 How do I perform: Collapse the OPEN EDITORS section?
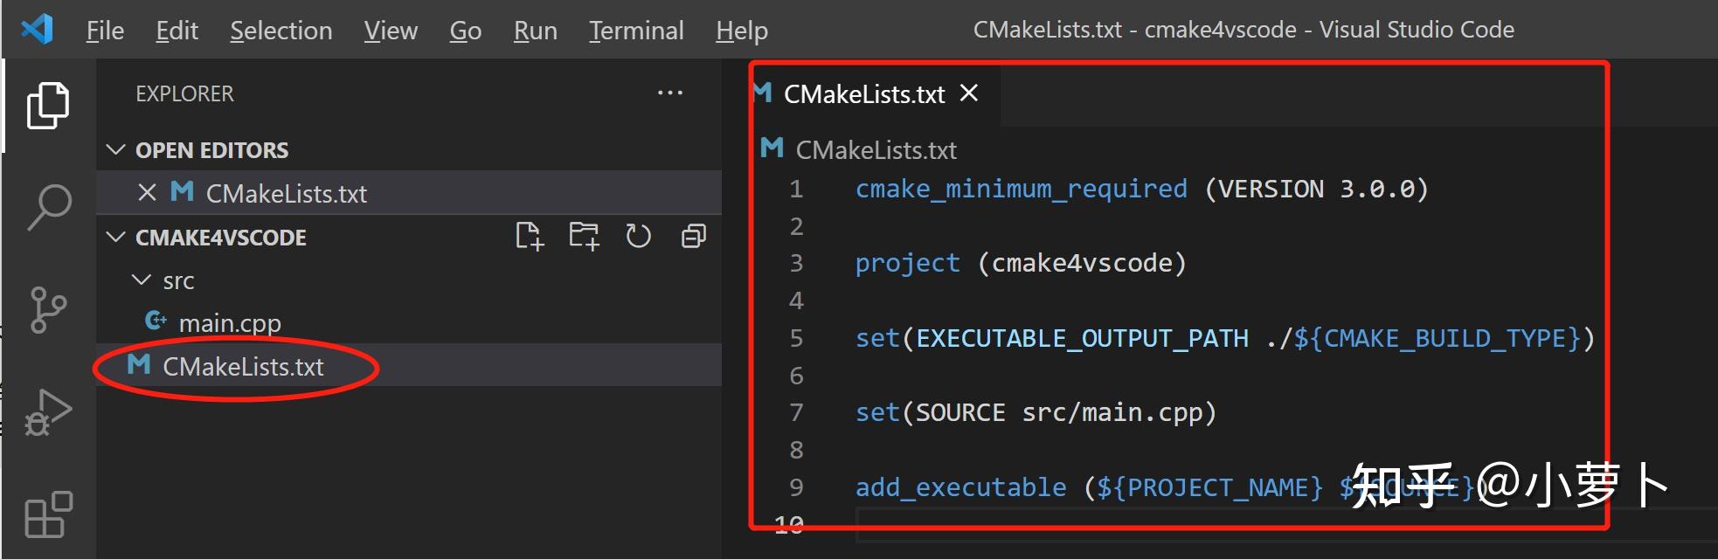click(115, 149)
